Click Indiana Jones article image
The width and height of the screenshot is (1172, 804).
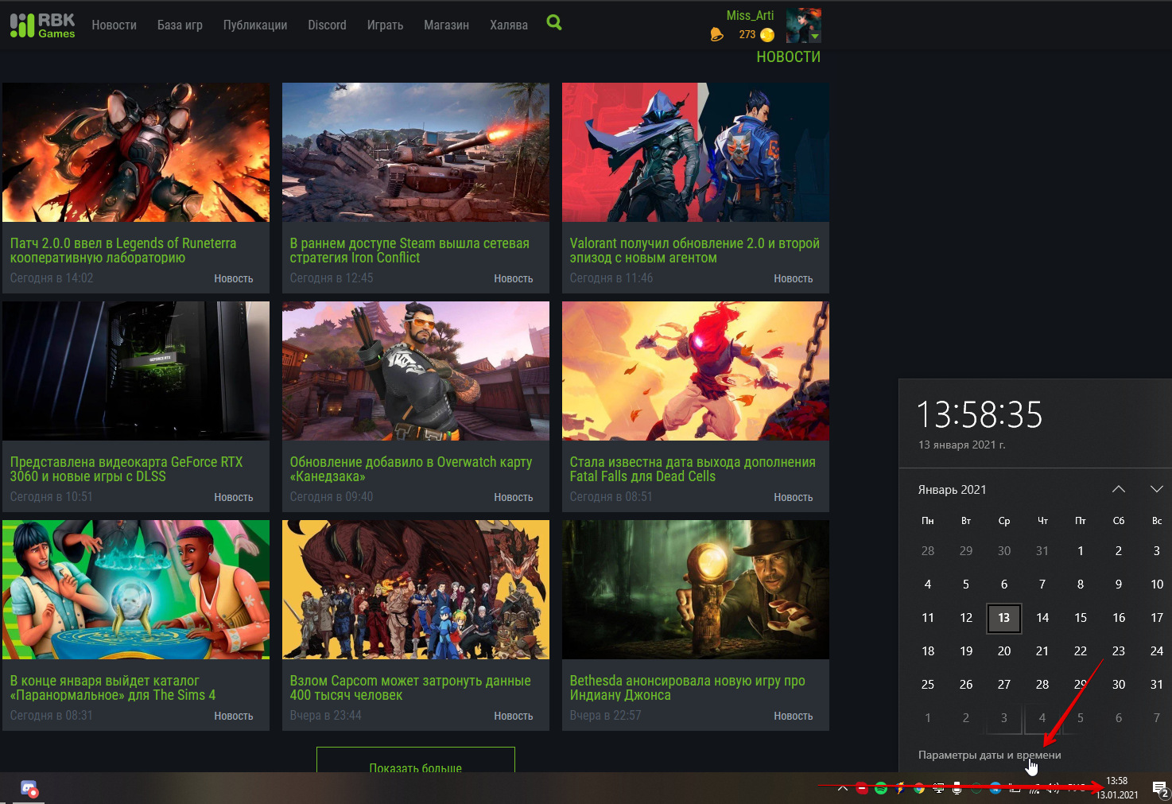[696, 589]
